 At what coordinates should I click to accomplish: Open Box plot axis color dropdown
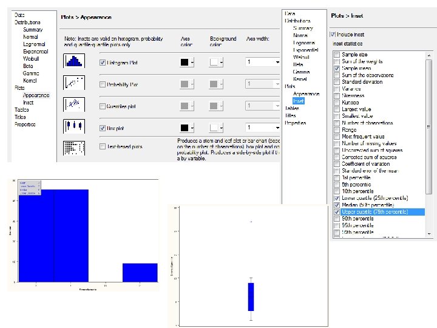(x=192, y=128)
